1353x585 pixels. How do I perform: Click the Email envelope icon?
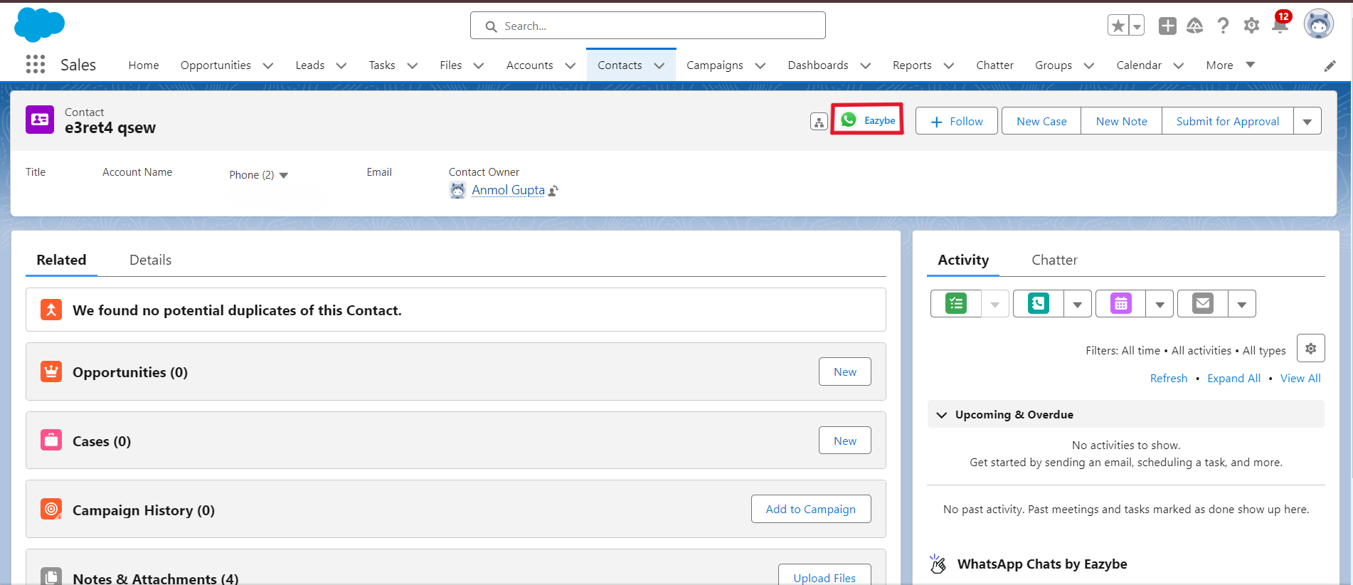(1202, 303)
